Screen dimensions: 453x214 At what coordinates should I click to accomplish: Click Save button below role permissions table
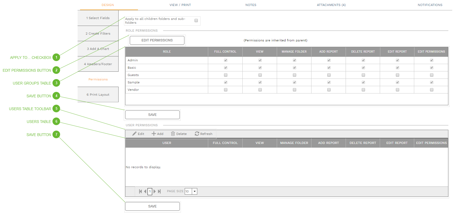[152, 115]
